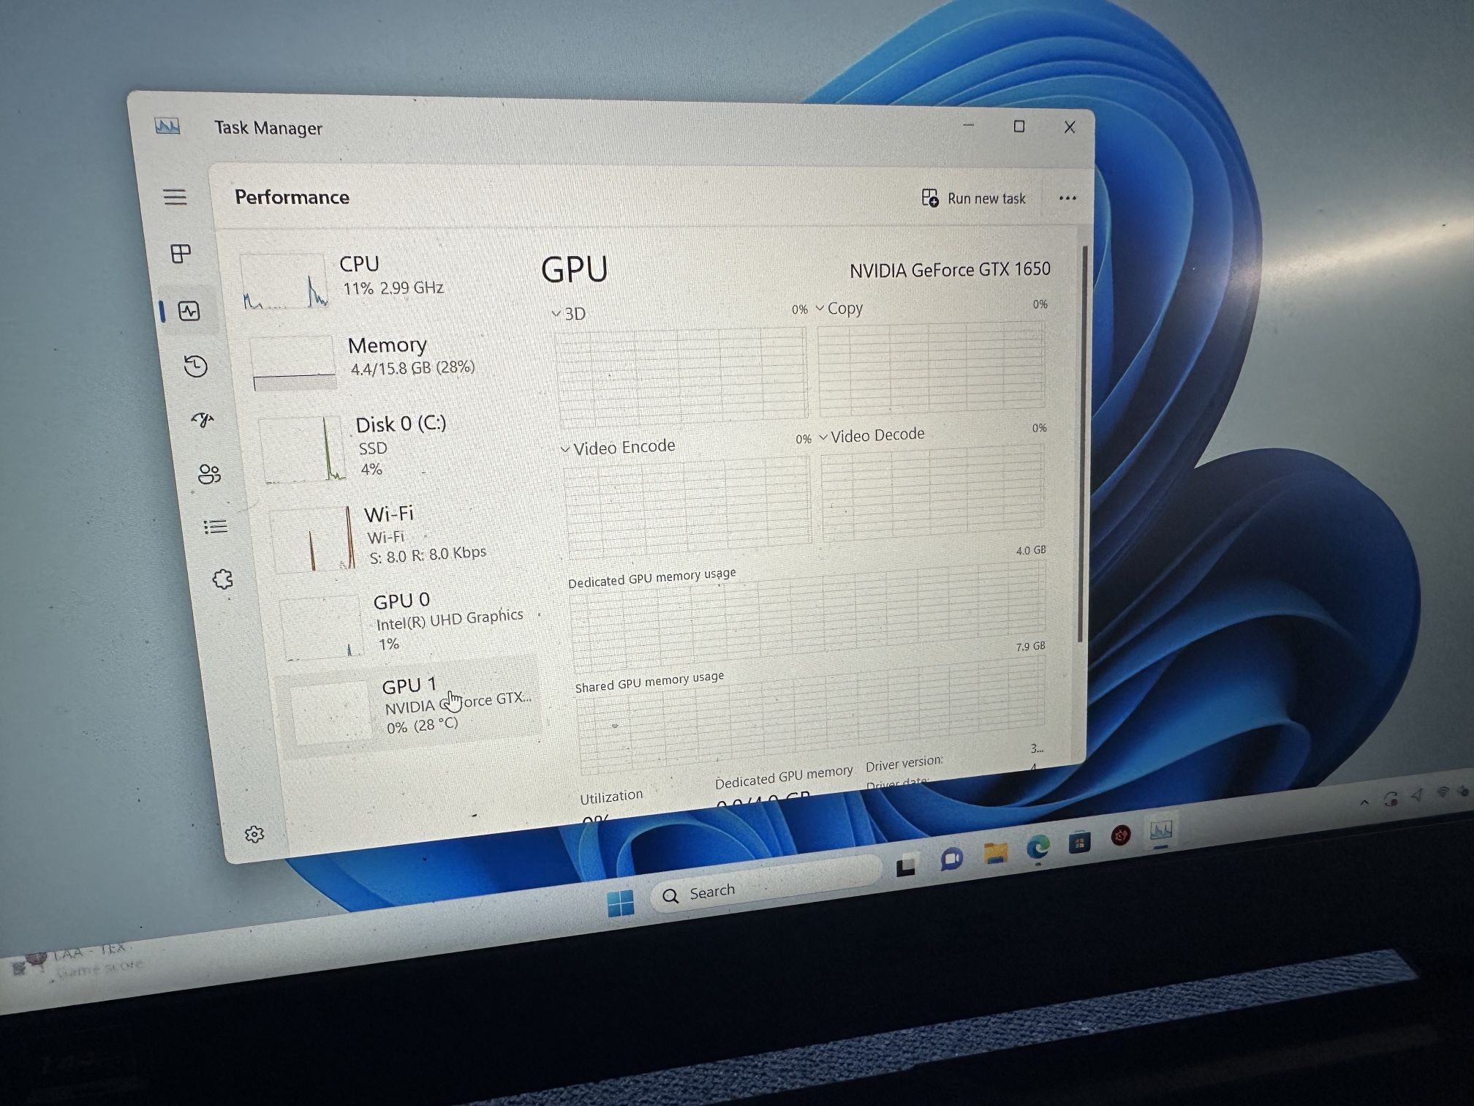Click the Disk 0 mini graph thumbnail
The image size is (1474, 1106).
[x=303, y=448]
